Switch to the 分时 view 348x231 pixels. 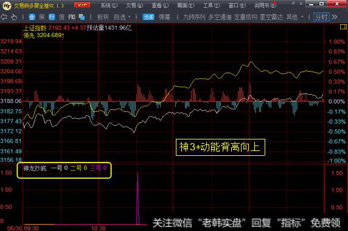coord(321,17)
